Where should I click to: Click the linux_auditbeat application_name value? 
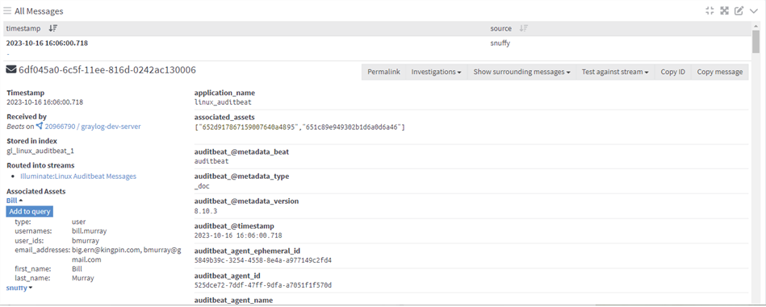point(223,102)
